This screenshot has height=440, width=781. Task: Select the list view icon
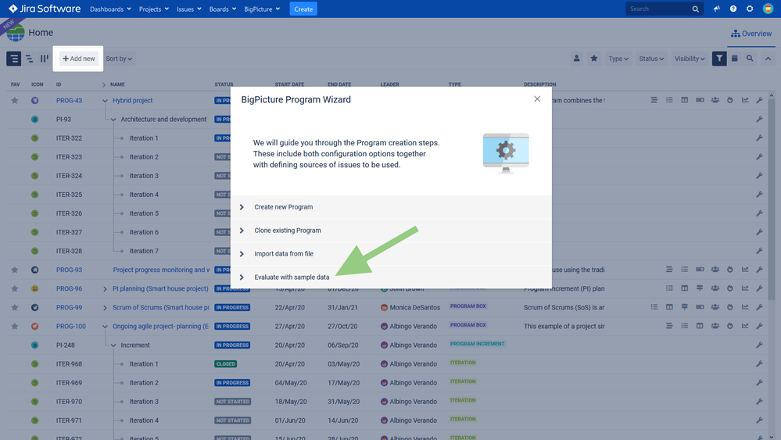[13, 59]
